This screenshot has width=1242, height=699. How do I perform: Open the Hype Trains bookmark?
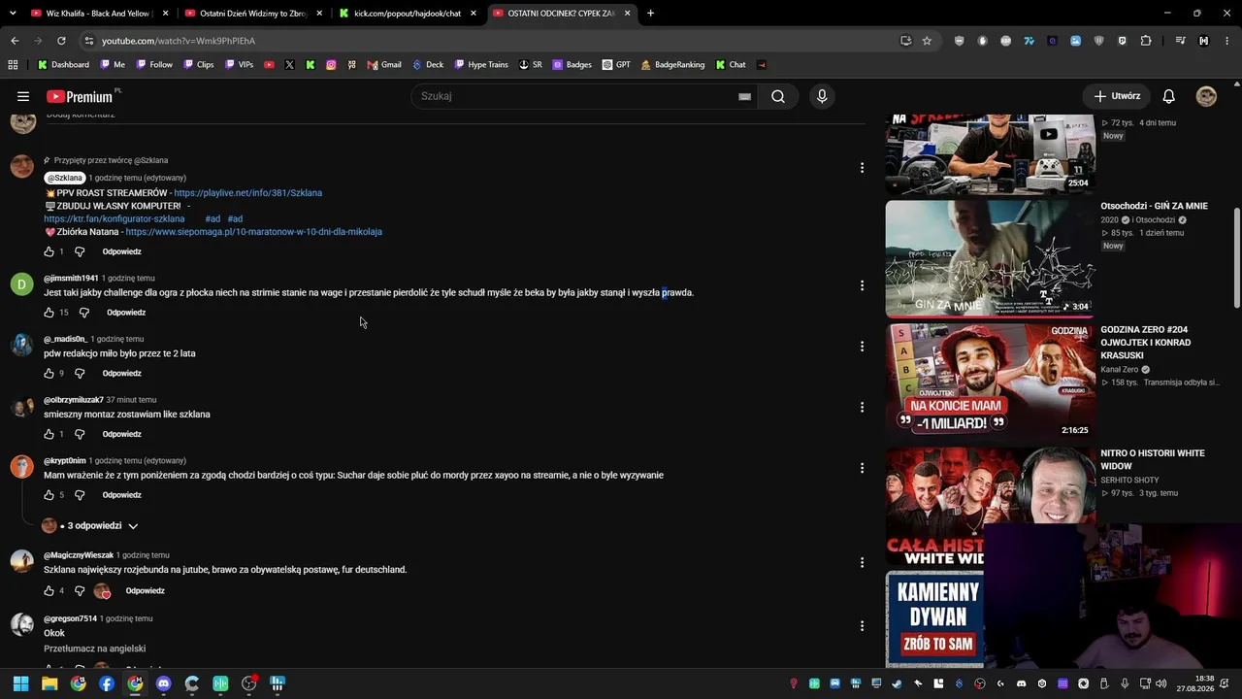[481, 65]
